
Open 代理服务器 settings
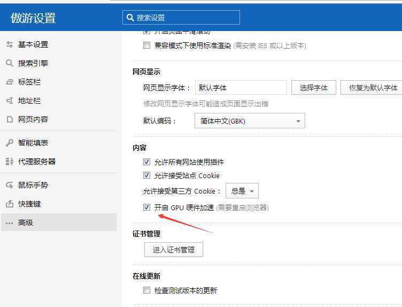(37, 162)
